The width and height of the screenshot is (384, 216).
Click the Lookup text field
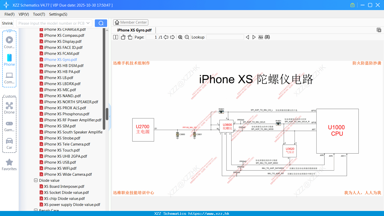pyautogui.click(x=225, y=37)
